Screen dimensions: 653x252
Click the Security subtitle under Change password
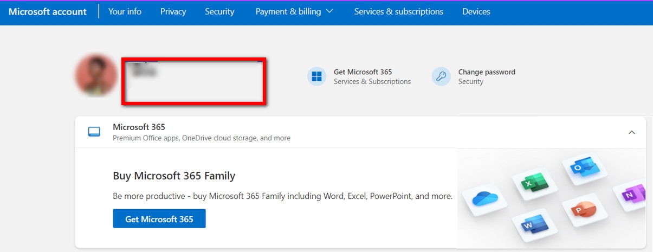pyautogui.click(x=471, y=81)
